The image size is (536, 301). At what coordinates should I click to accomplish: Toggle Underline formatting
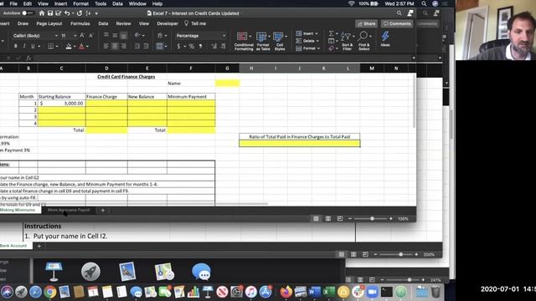tap(33, 46)
